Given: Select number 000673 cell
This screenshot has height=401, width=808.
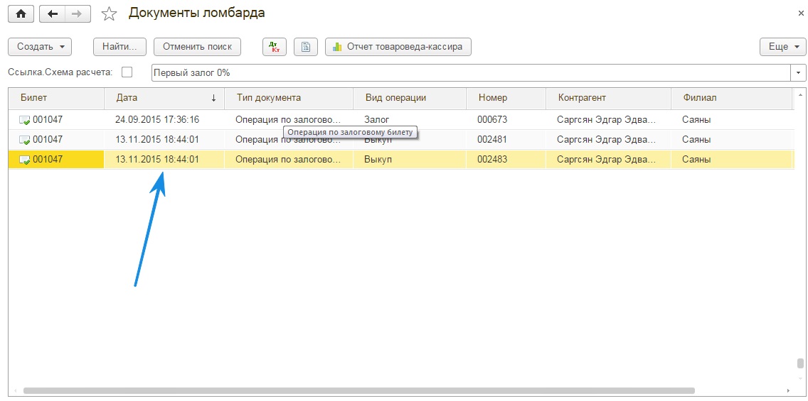Looking at the screenshot, I should 506,120.
